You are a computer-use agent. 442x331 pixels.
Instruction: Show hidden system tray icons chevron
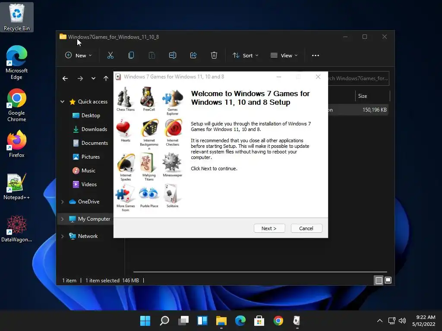pos(380,321)
